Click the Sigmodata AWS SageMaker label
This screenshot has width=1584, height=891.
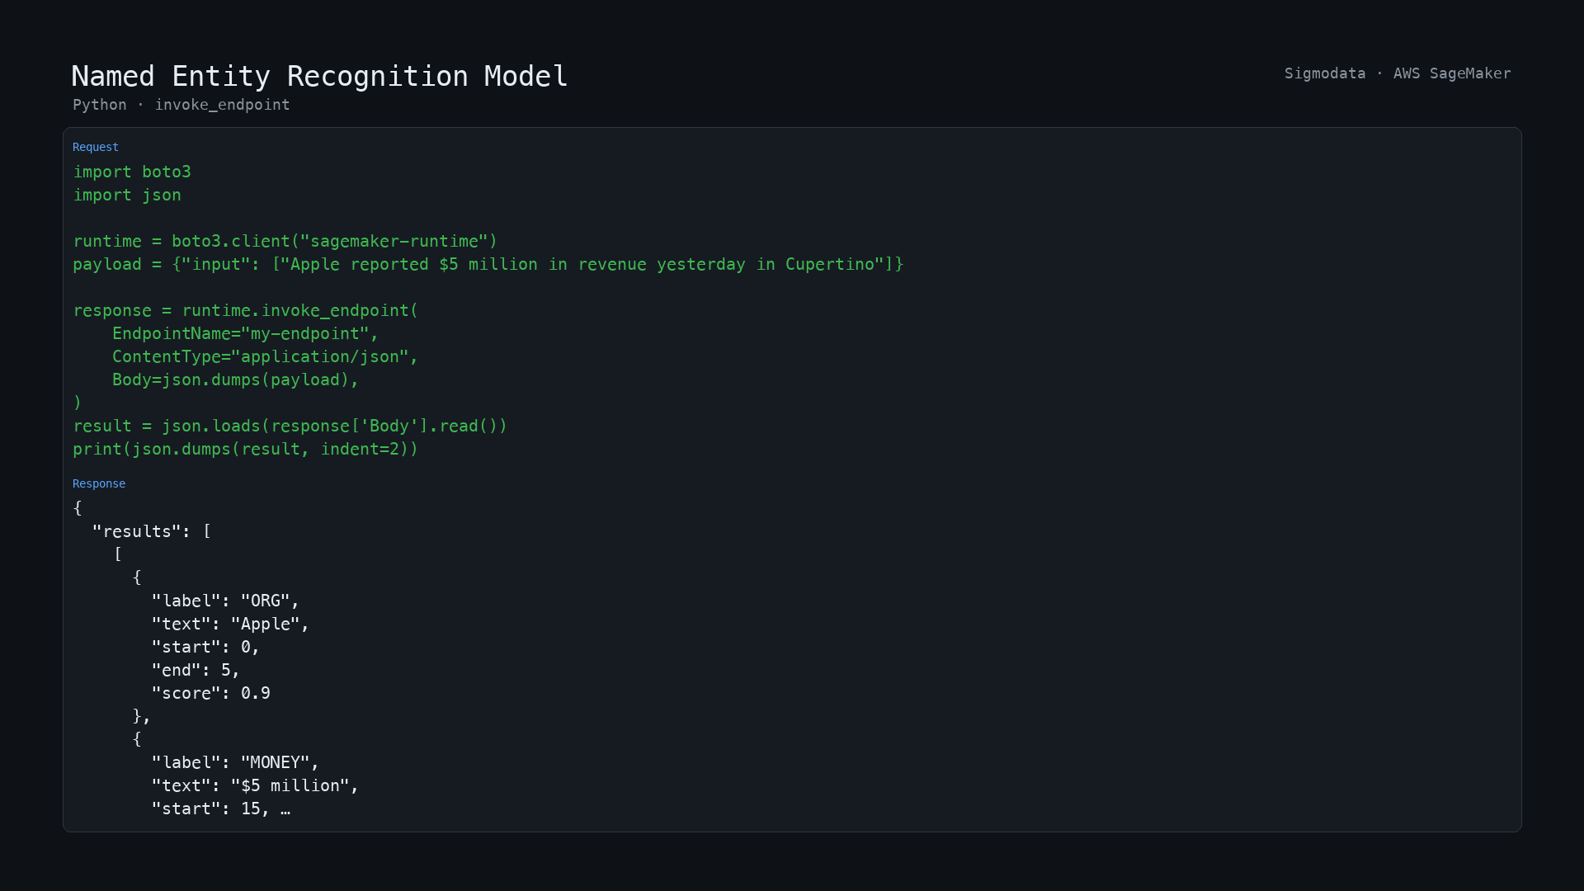coord(1397,73)
